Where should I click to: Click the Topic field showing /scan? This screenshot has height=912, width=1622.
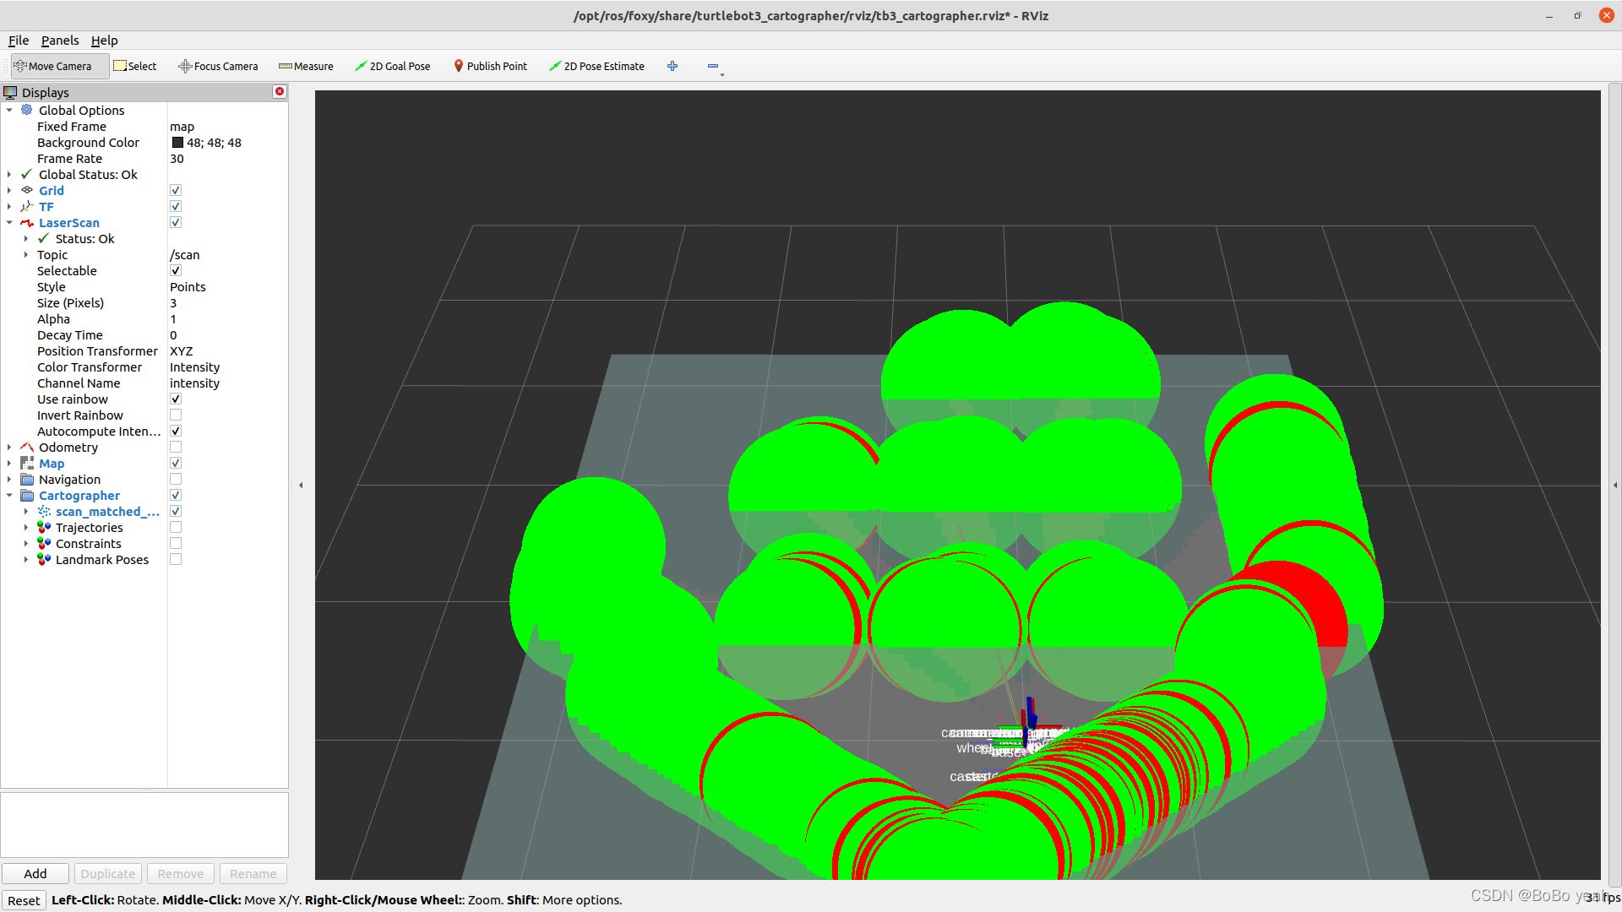coord(185,254)
